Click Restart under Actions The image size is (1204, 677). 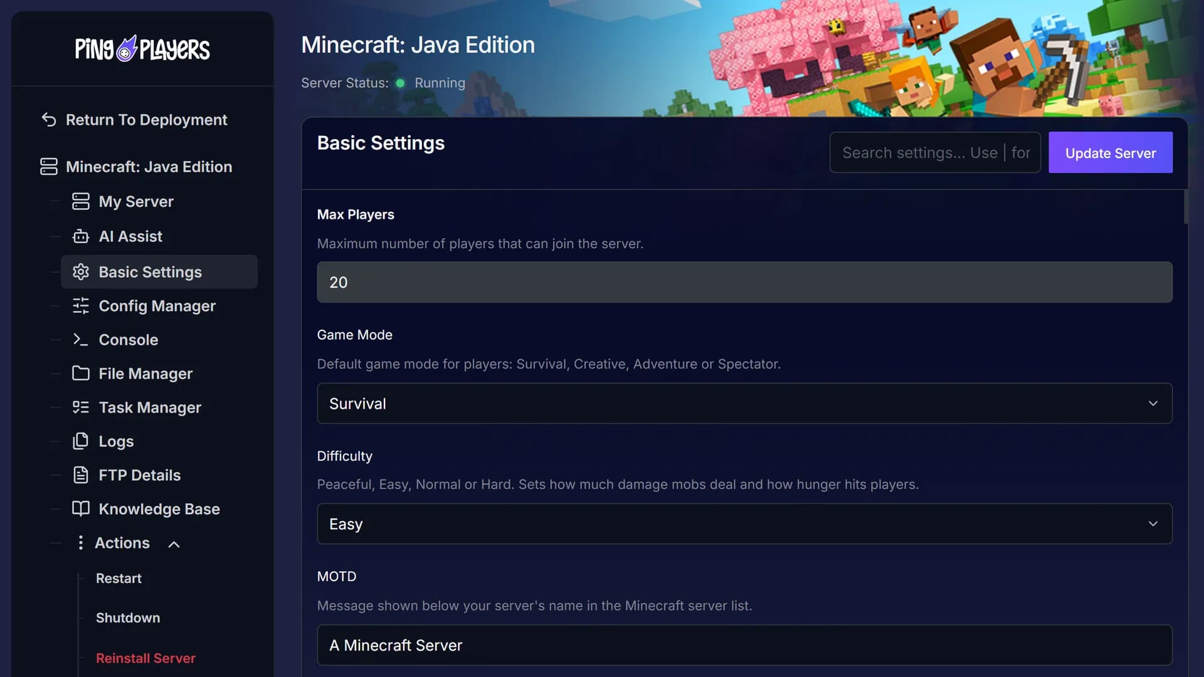click(119, 578)
